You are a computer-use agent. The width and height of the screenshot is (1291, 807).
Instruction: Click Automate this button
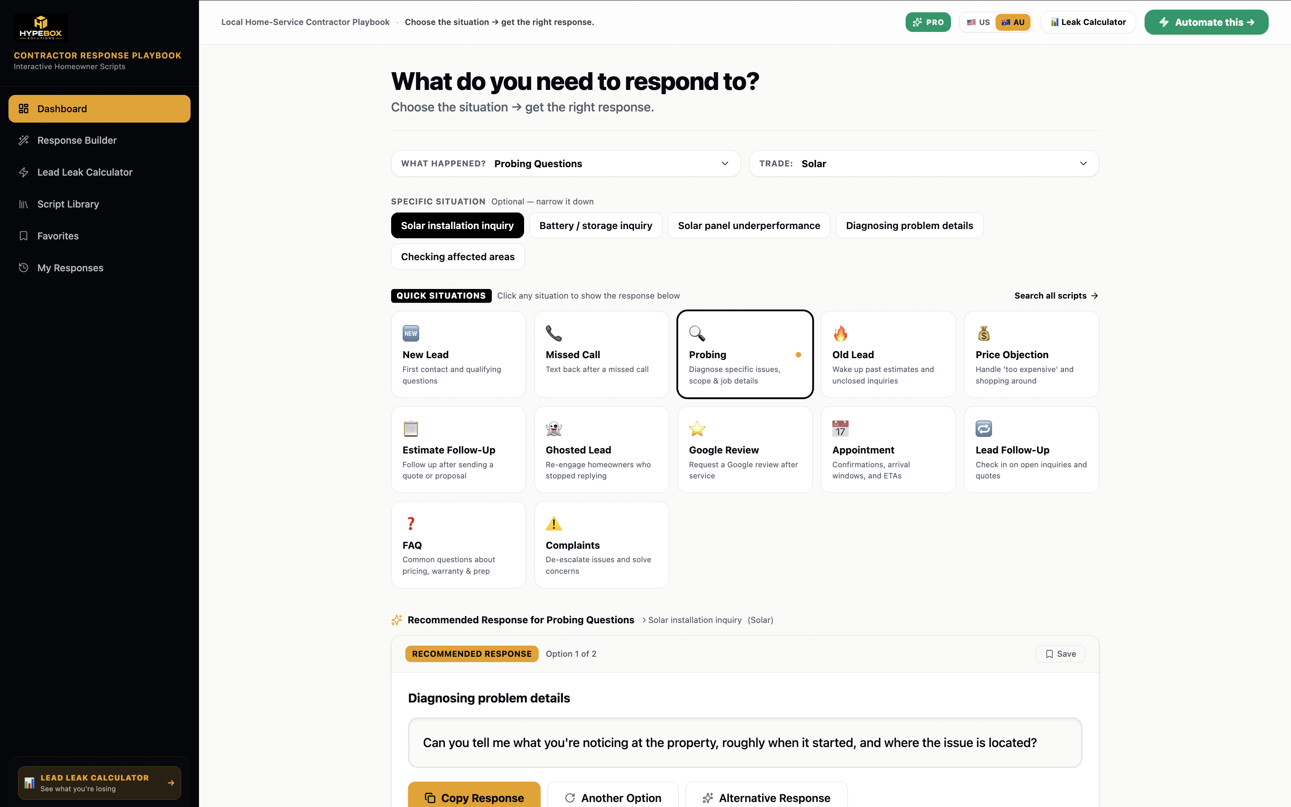1206,22
